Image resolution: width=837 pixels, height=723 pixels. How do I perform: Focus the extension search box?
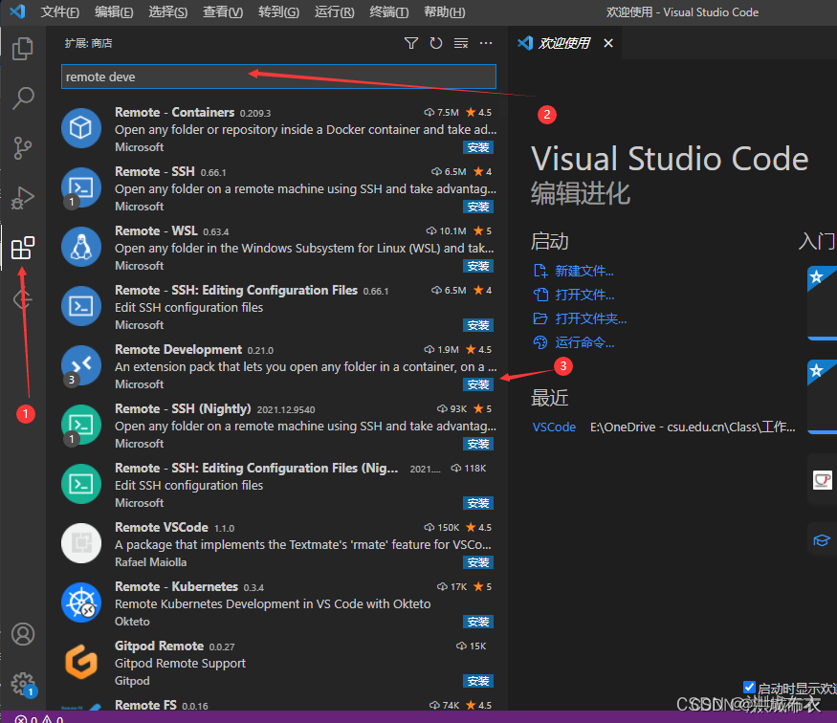tap(278, 77)
